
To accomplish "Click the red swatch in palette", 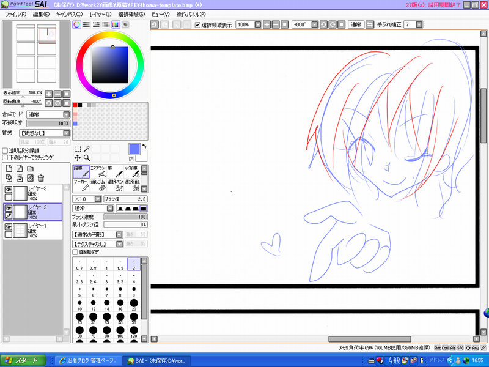I will click(x=75, y=105).
